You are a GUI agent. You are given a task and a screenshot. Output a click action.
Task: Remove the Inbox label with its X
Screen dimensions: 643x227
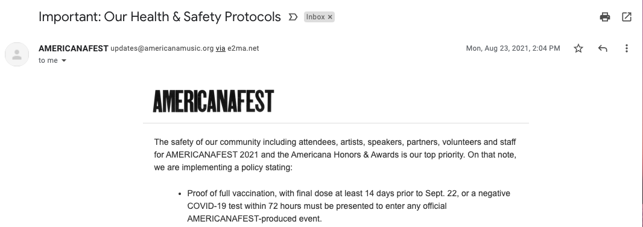click(330, 17)
